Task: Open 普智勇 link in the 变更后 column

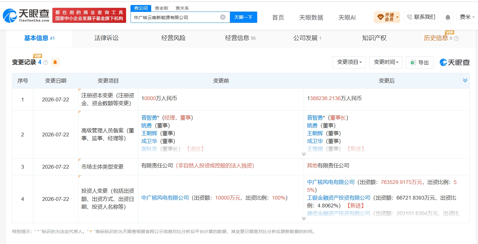Action: point(315,118)
